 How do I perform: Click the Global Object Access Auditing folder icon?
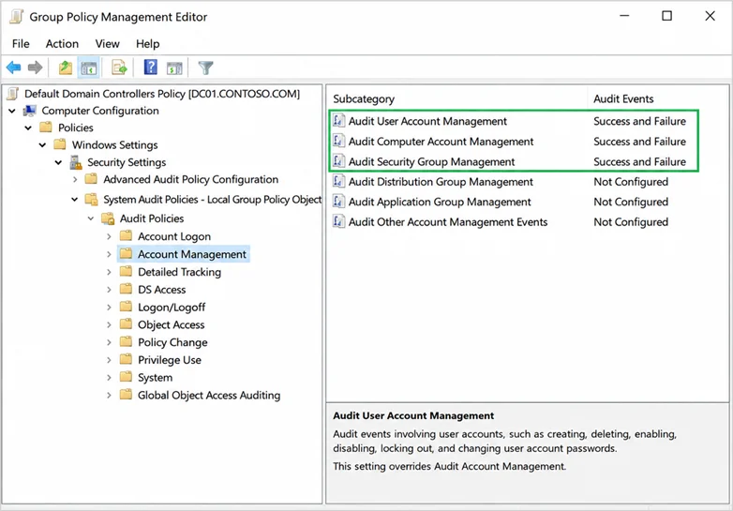click(126, 395)
